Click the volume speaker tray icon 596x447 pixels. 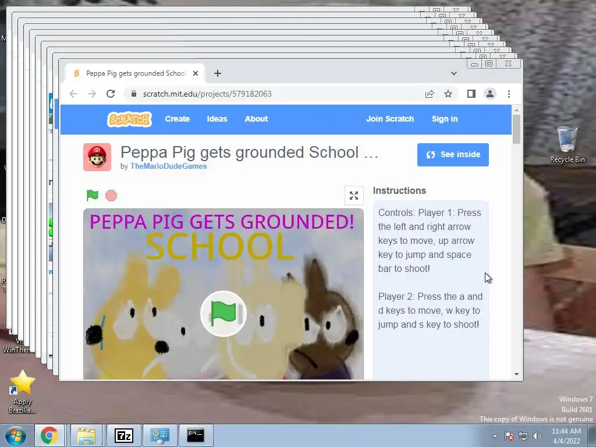[537, 436]
